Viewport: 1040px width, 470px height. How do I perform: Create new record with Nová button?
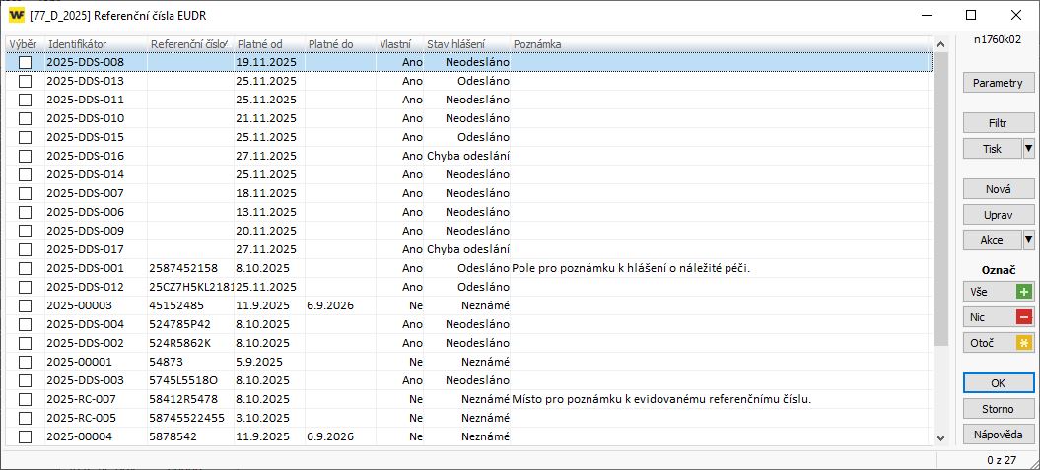pos(998,188)
